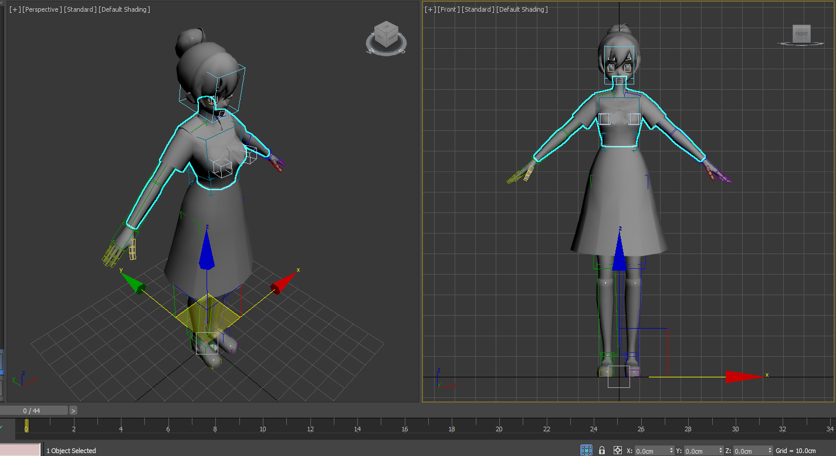Click the Y coordinate input field
The width and height of the screenshot is (836, 456).
[700, 451]
